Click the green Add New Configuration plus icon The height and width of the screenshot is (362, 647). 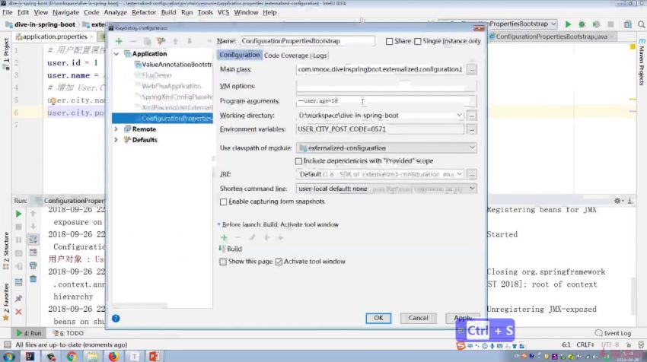119,41
